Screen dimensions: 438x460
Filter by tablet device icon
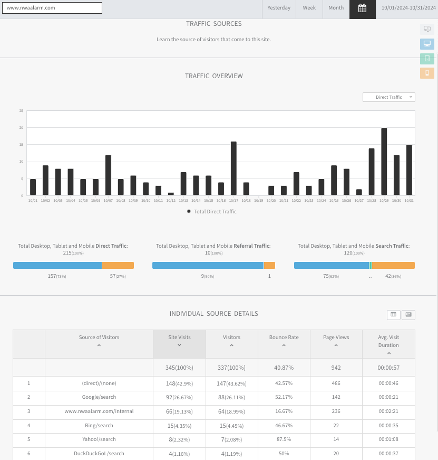coord(427,59)
